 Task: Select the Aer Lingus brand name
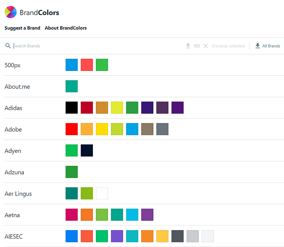(18, 194)
